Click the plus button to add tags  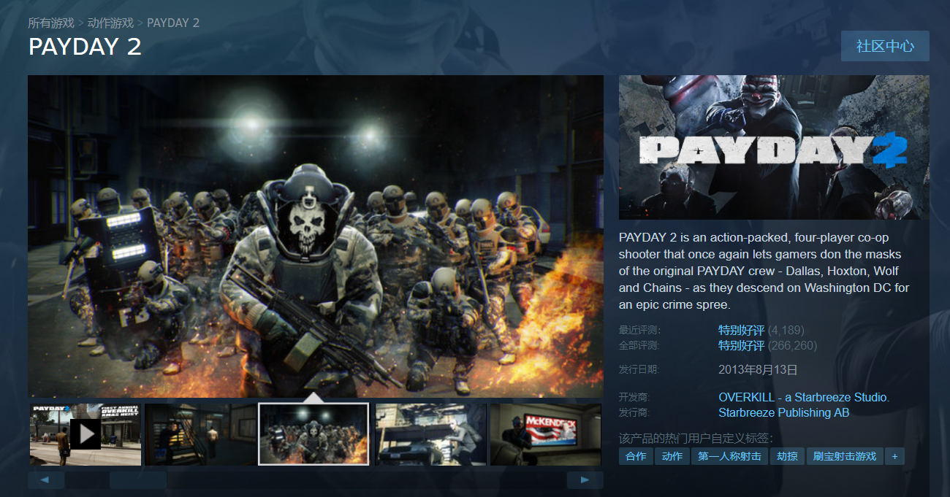(x=894, y=456)
